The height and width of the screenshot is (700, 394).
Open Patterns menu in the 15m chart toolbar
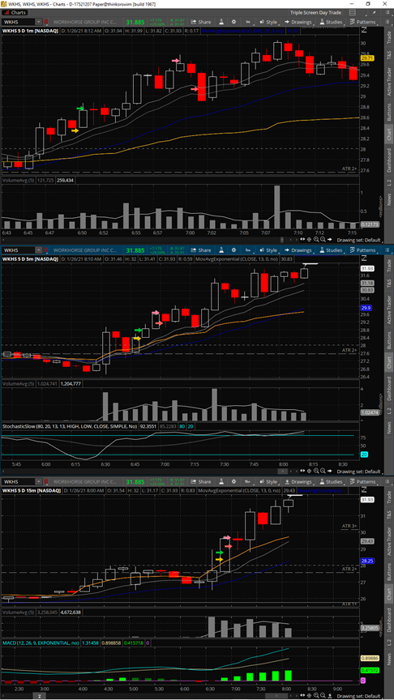(x=363, y=482)
